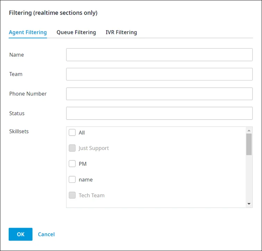Tick the name skillset checkbox
This screenshot has height=251, width=262.
click(x=72, y=179)
